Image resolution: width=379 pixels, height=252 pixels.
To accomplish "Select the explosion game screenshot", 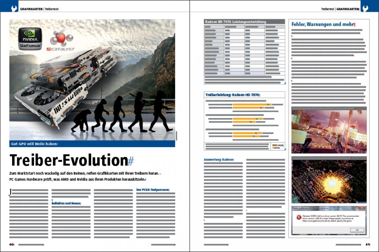I will tap(329, 180).
